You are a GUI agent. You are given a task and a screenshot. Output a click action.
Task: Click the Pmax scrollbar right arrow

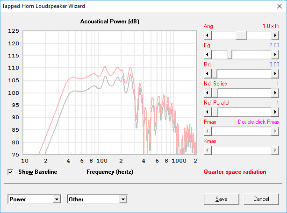click(275, 131)
